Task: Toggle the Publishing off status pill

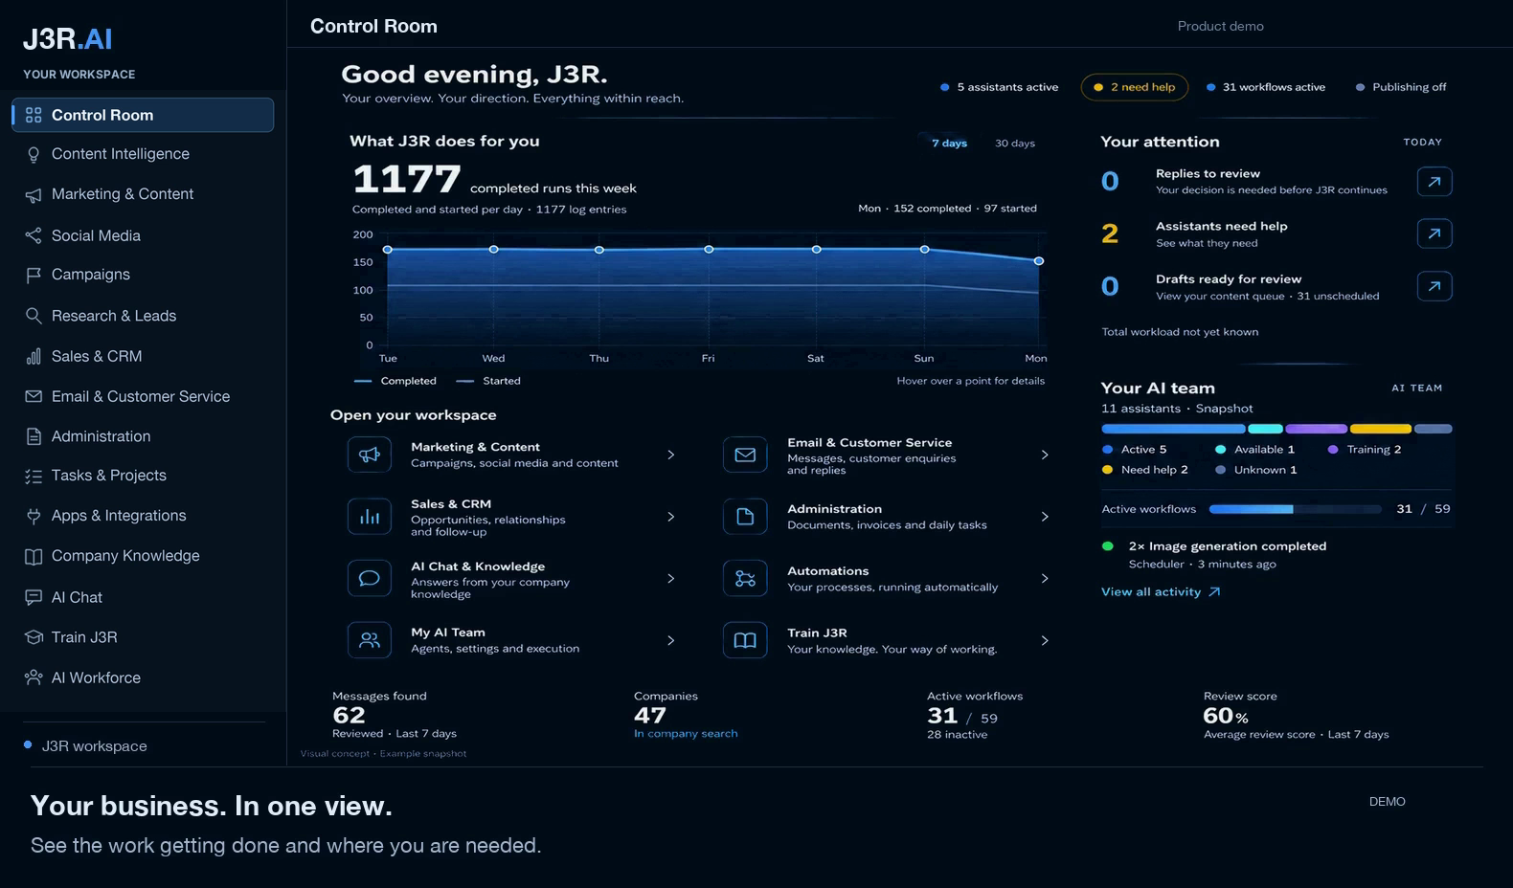Action: (x=1401, y=87)
